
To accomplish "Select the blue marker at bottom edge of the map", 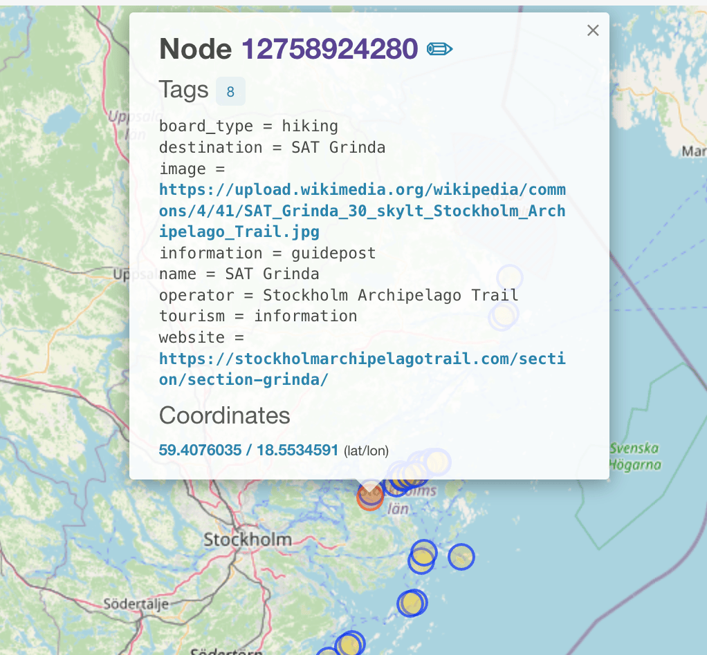I will click(349, 645).
